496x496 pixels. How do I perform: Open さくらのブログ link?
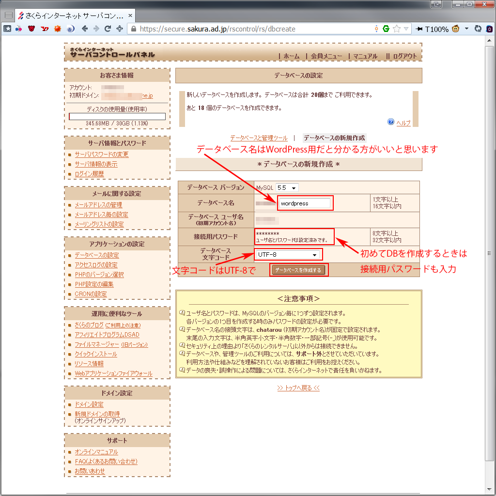click(x=89, y=325)
